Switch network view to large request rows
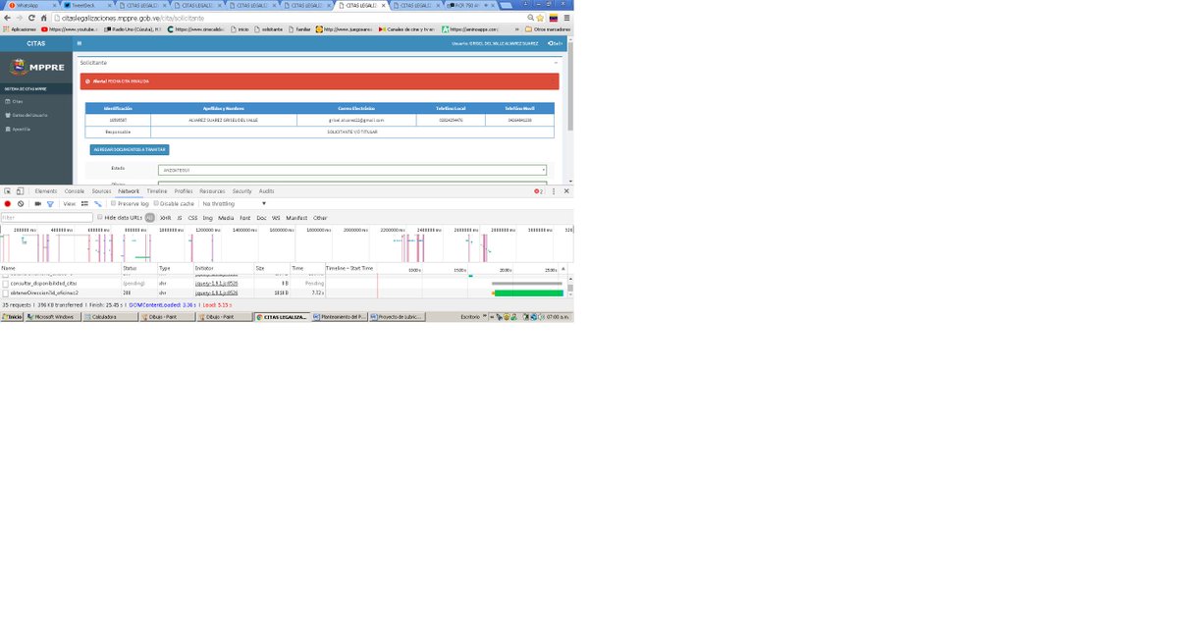1178x638 pixels. [x=84, y=204]
